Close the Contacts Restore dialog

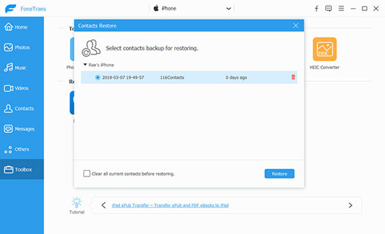(x=295, y=25)
